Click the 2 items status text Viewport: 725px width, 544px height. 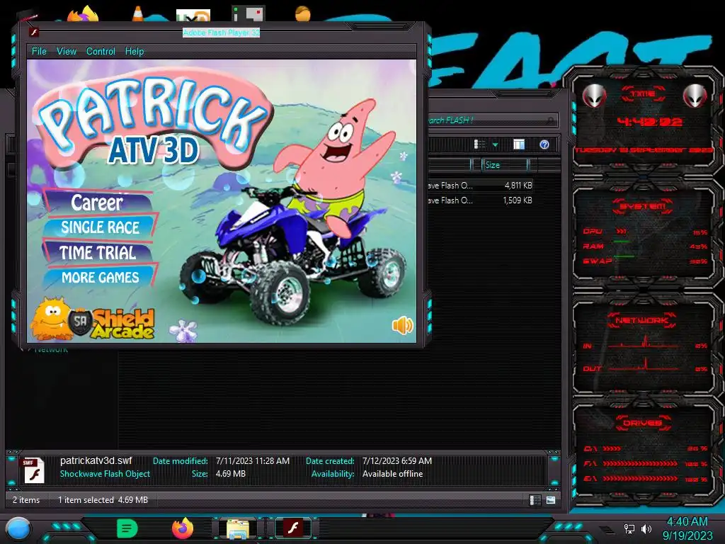[x=26, y=500]
